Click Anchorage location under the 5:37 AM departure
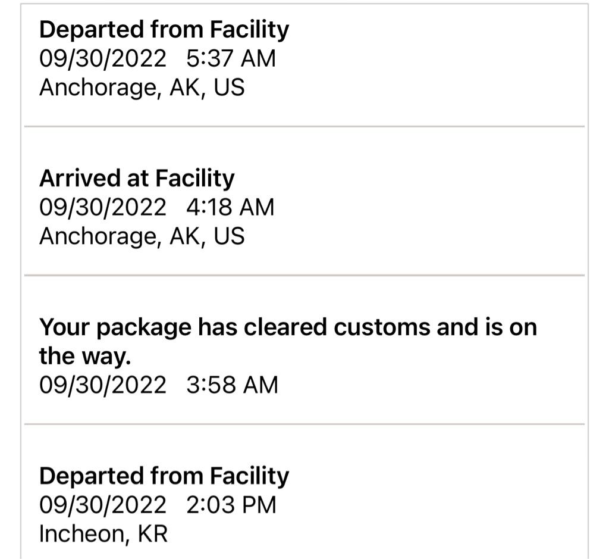This screenshot has width=609, height=559. [x=142, y=88]
